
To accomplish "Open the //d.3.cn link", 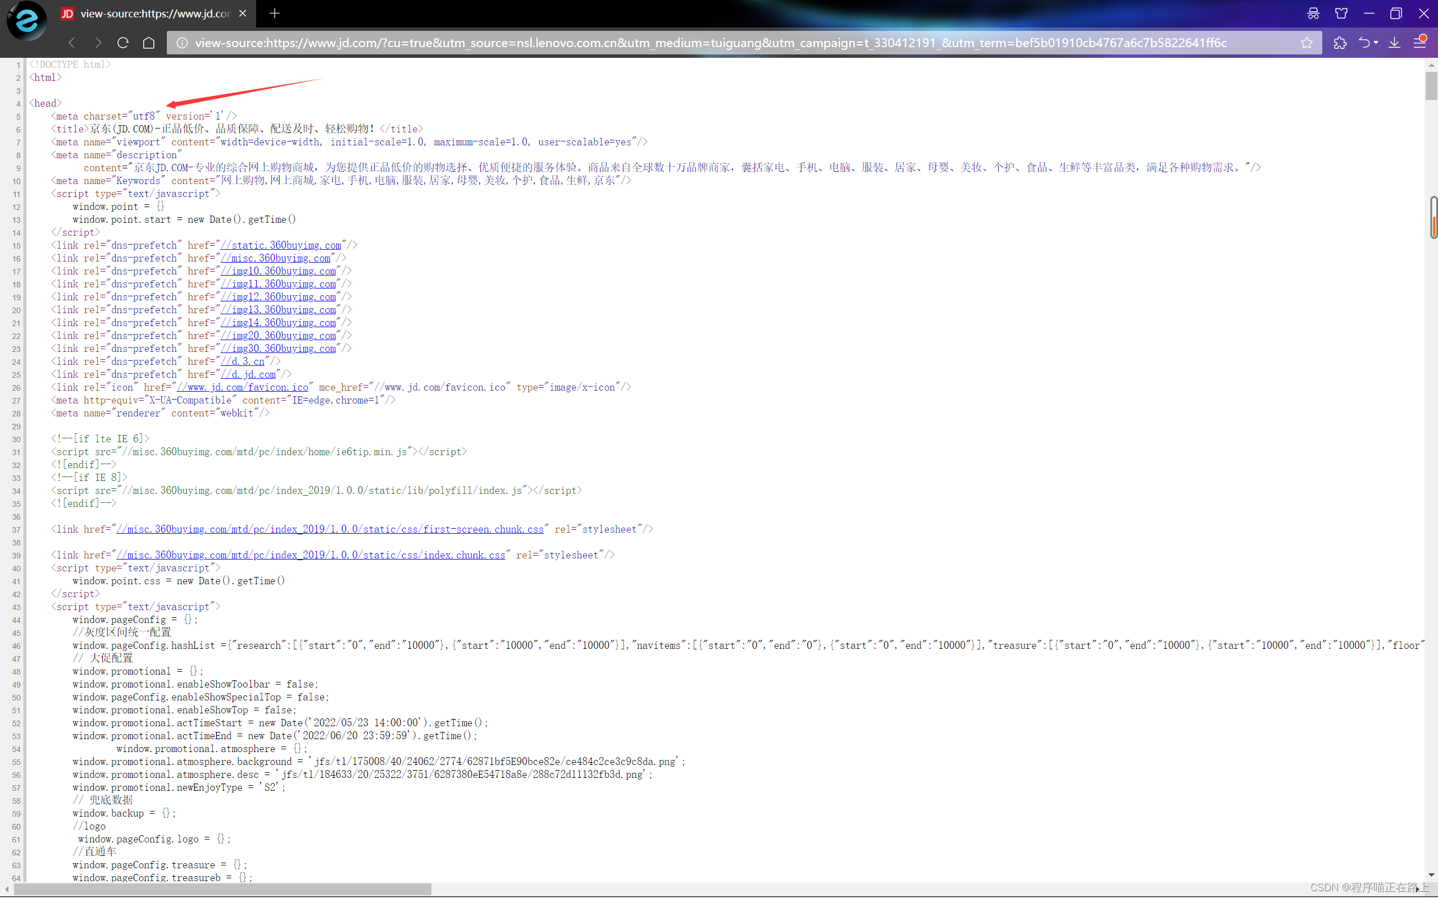I will point(243,361).
